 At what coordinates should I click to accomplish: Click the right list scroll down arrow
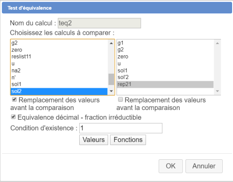click(217, 91)
